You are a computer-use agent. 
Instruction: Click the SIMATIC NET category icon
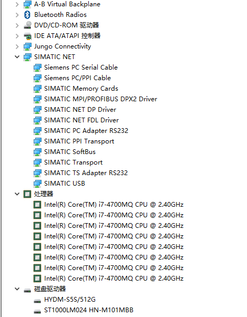pyautogui.click(x=27, y=57)
